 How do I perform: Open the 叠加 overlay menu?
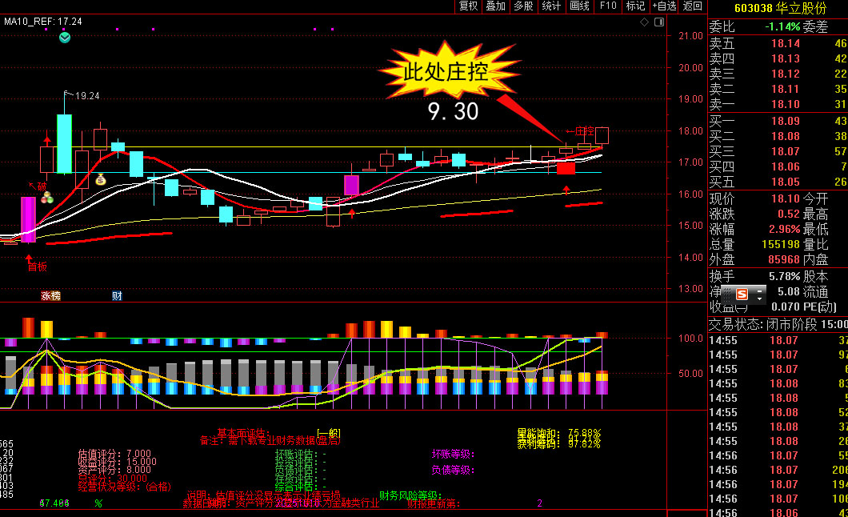click(x=496, y=6)
